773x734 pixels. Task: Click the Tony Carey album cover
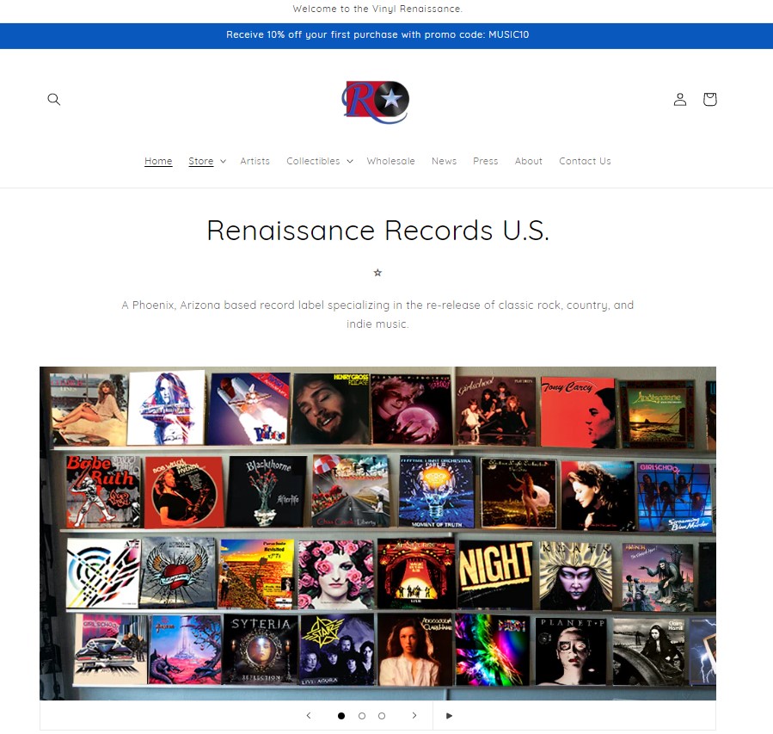click(578, 412)
